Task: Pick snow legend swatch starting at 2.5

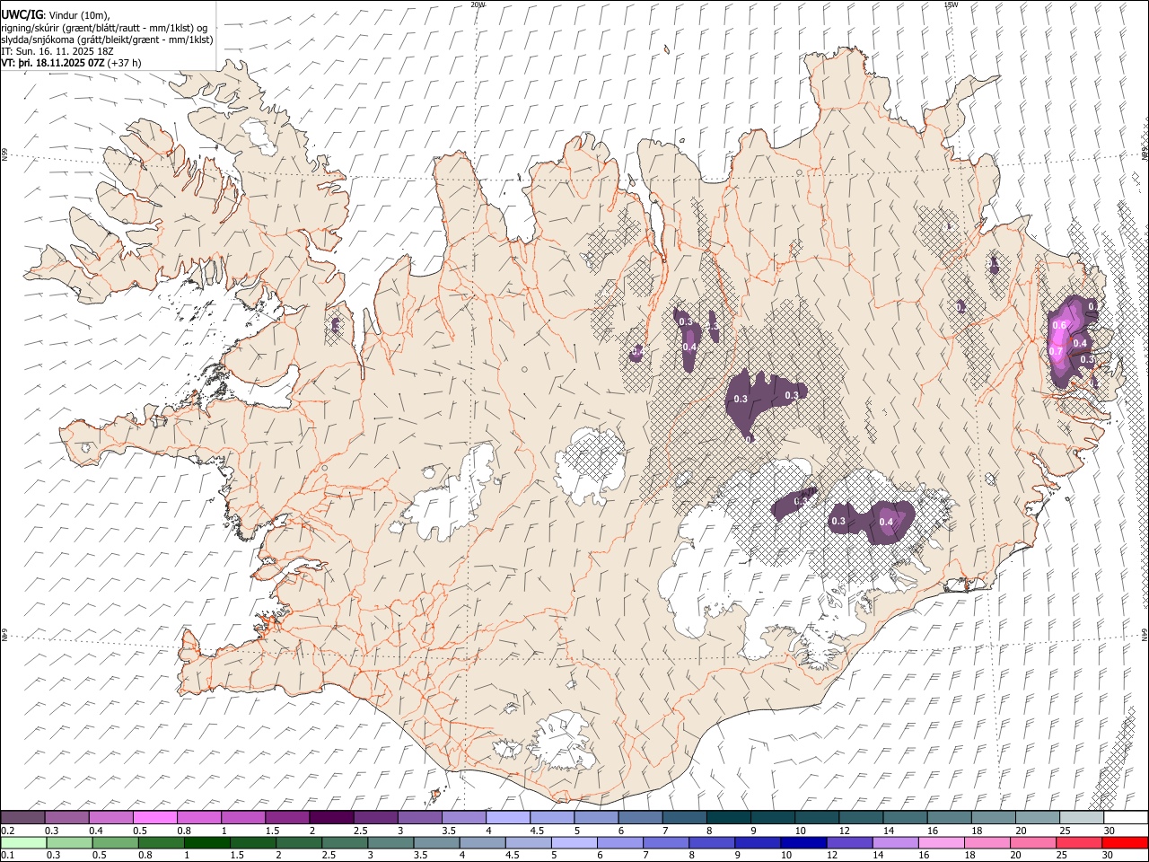Action: pos(375,818)
